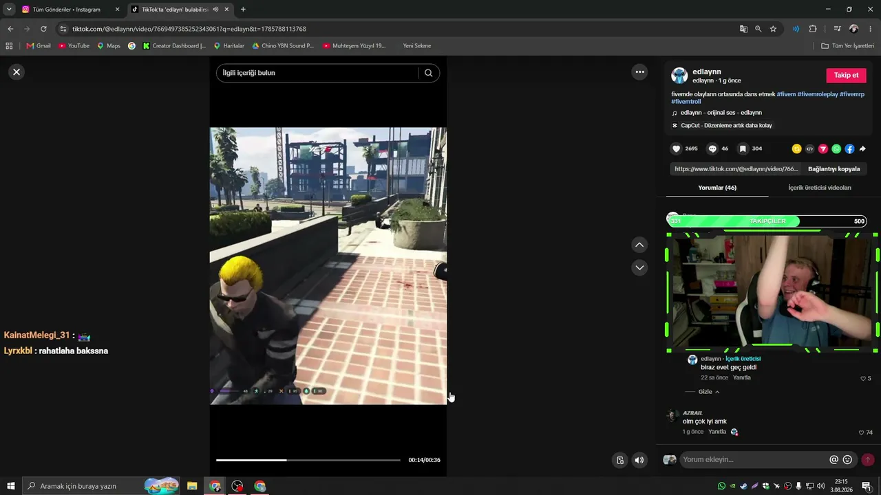
Task: Open the Creator Dashboard bookmark
Action: point(174,46)
